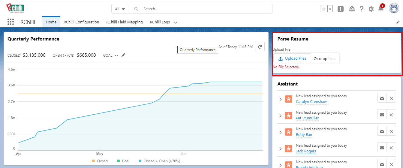Open the Jack Rogers lead link

click(x=306, y=151)
